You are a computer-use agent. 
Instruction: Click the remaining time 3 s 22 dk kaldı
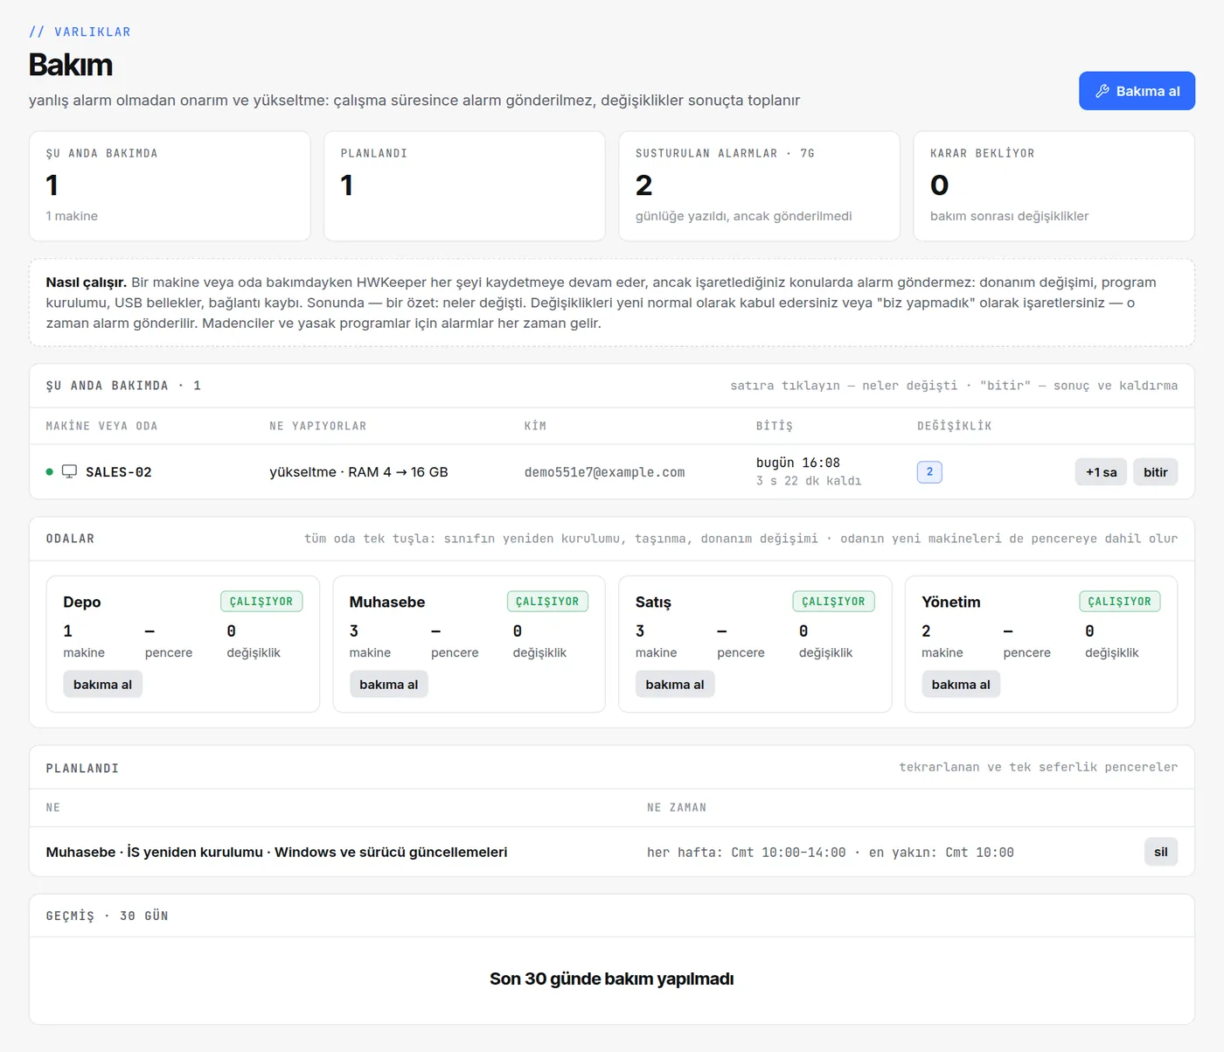pyautogui.click(x=809, y=481)
